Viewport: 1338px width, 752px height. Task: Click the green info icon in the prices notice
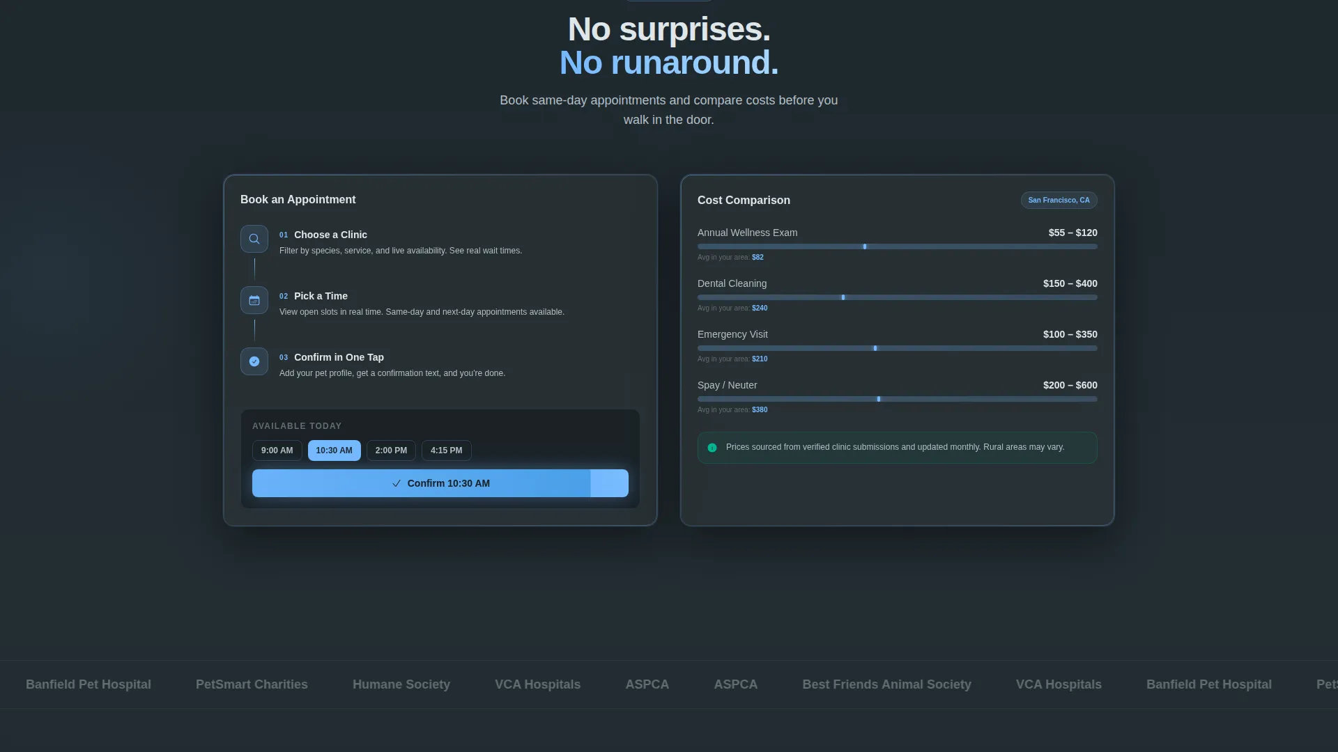click(712, 448)
